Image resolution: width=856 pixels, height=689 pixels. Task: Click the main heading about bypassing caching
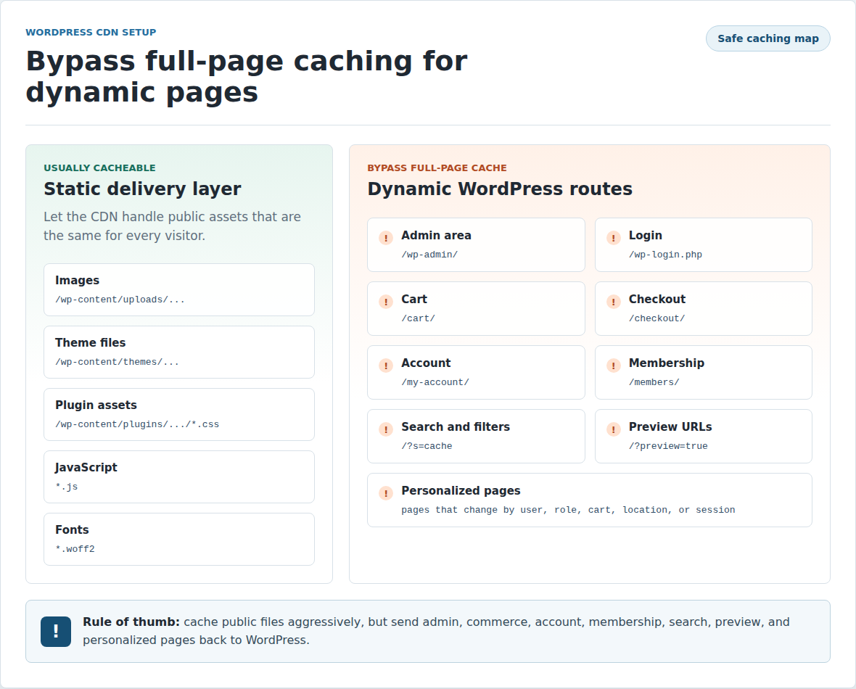coord(247,76)
